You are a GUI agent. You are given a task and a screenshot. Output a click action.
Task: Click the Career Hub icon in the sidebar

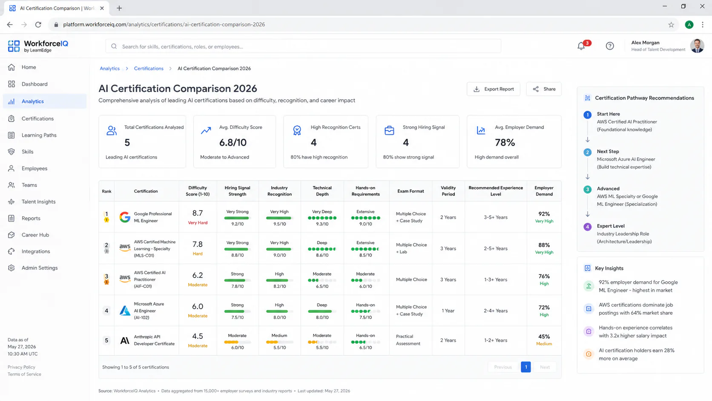click(11, 235)
